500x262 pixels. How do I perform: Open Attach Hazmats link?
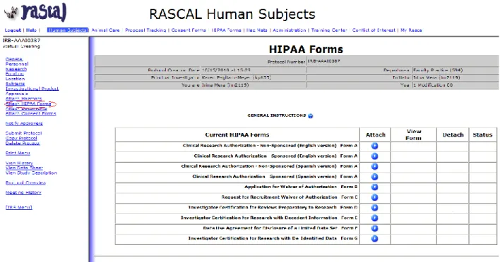(23, 99)
